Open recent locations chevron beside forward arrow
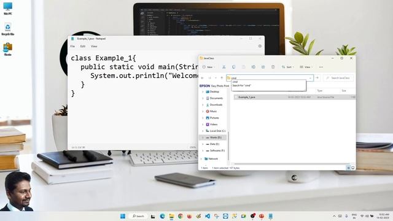The image size is (393, 221). pyautogui.click(x=216, y=78)
